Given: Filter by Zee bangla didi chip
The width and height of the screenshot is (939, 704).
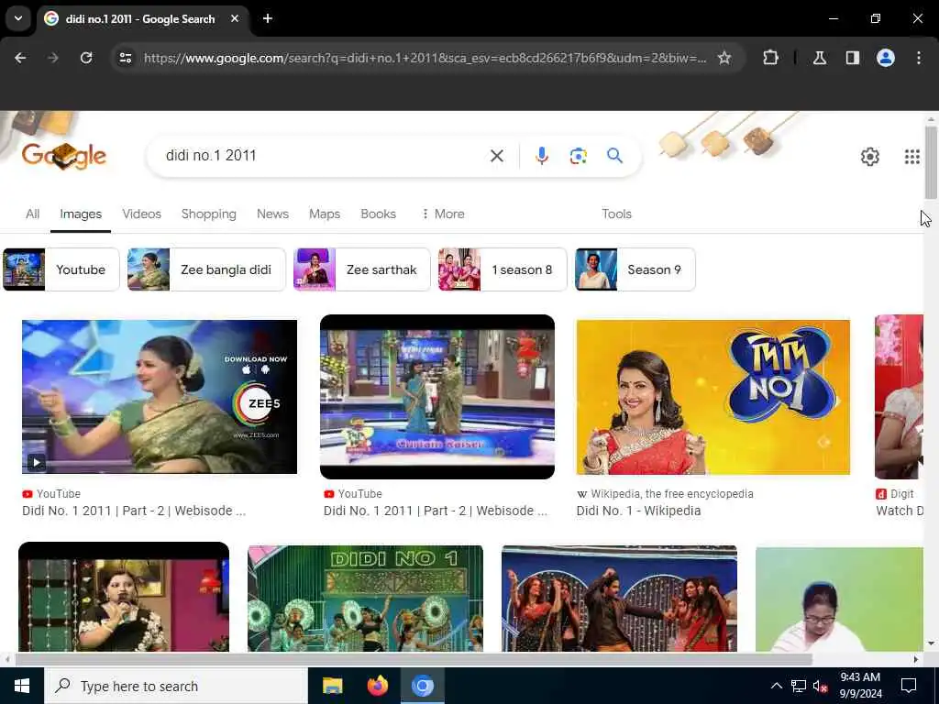Looking at the screenshot, I should (x=206, y=269).
